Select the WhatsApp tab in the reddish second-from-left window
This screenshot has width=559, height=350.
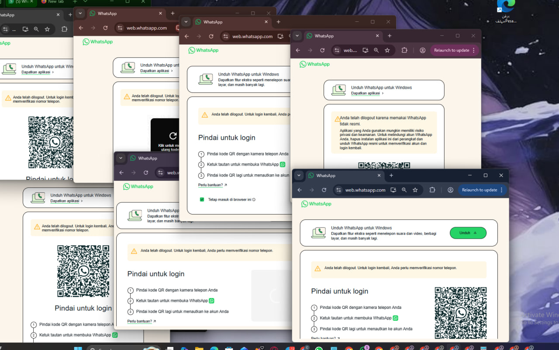pos(127,14)
